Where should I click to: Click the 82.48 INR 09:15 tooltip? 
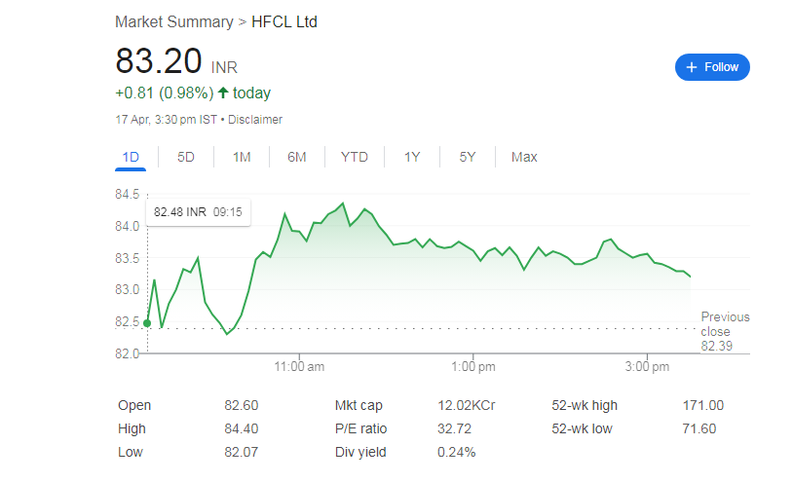198,212
